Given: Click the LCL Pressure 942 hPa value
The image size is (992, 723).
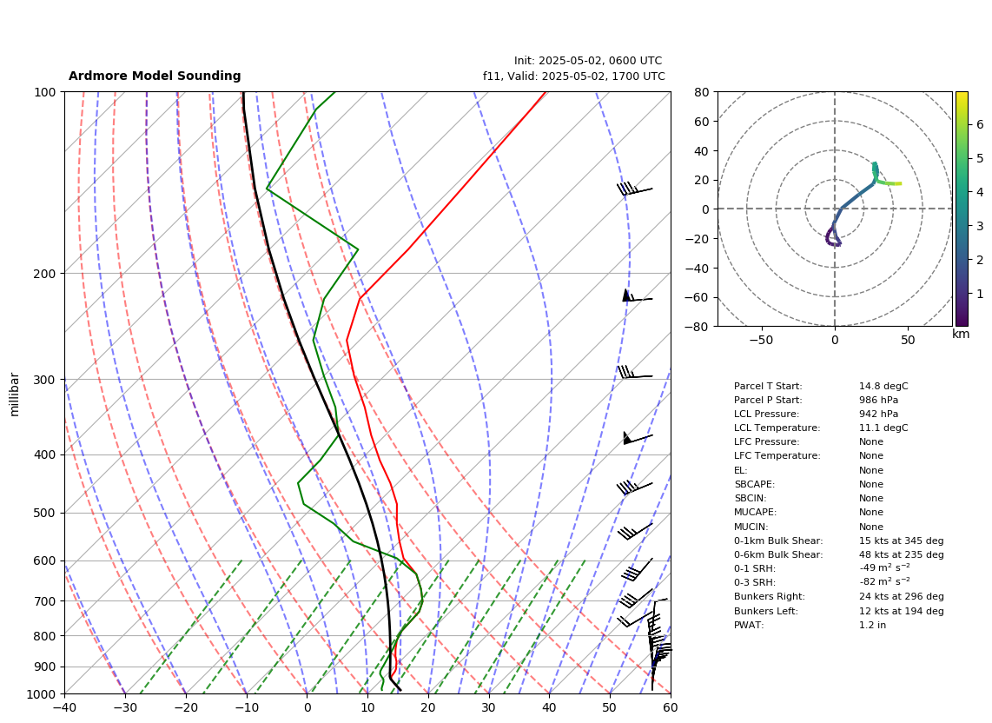Looking at the screenshot, I should tap(878, 414).
